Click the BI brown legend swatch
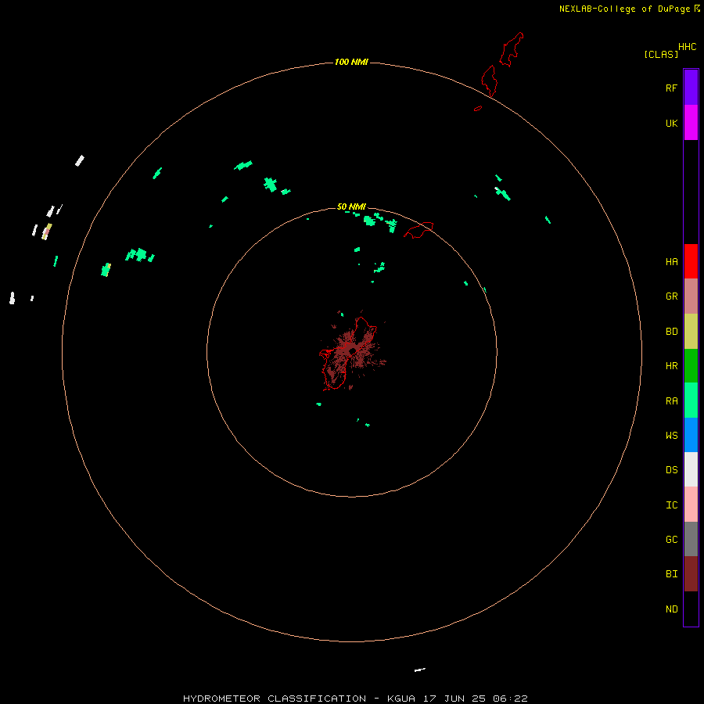The image size is (704, 704). pyautogui.click(x=691, y=574)
